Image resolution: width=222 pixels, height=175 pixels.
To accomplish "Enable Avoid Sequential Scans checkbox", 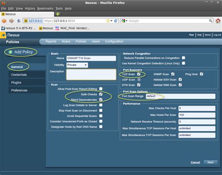I will [x=101, y=116].
